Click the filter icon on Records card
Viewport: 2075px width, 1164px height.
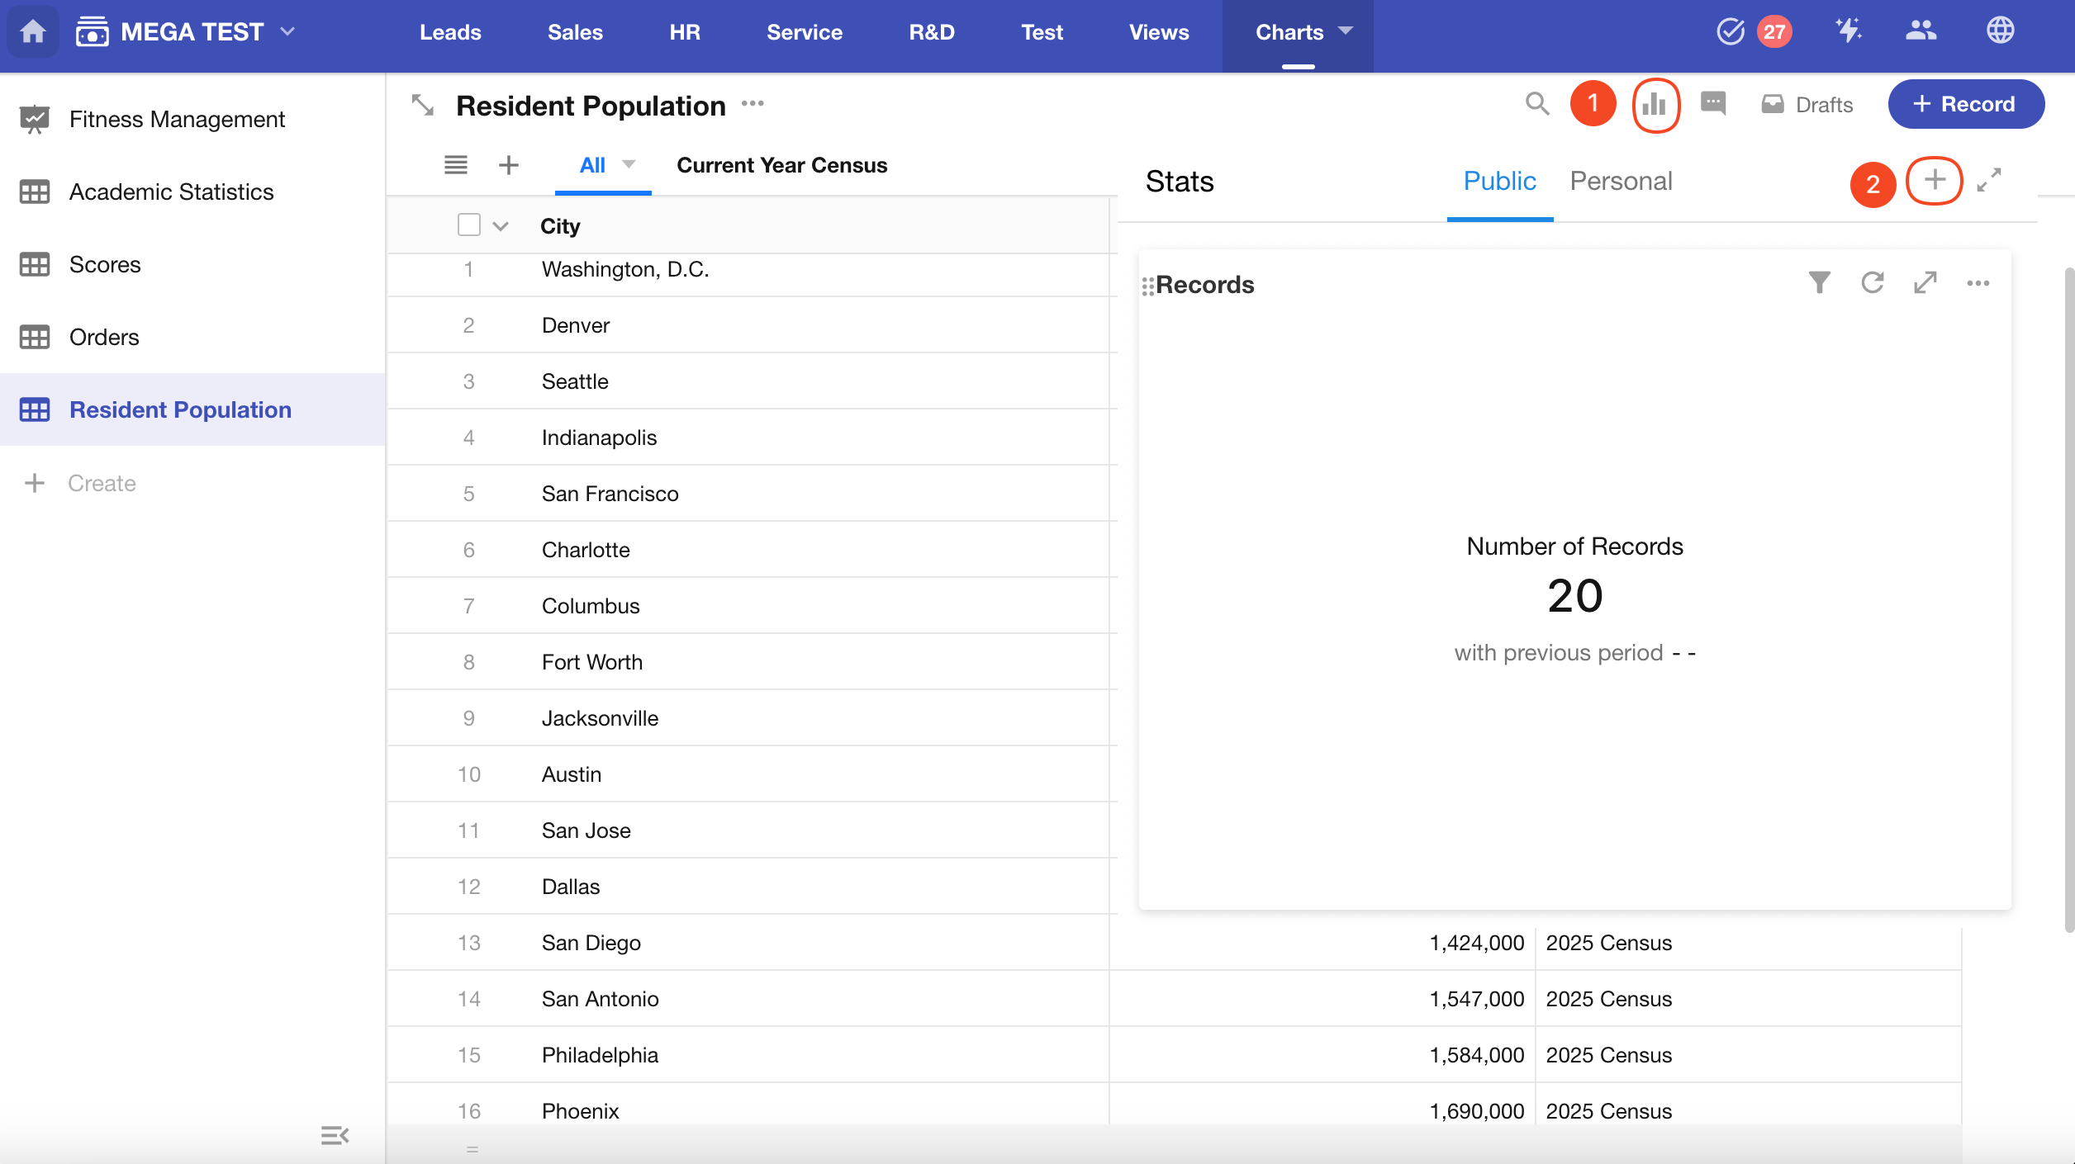(x=1819, y=283)
